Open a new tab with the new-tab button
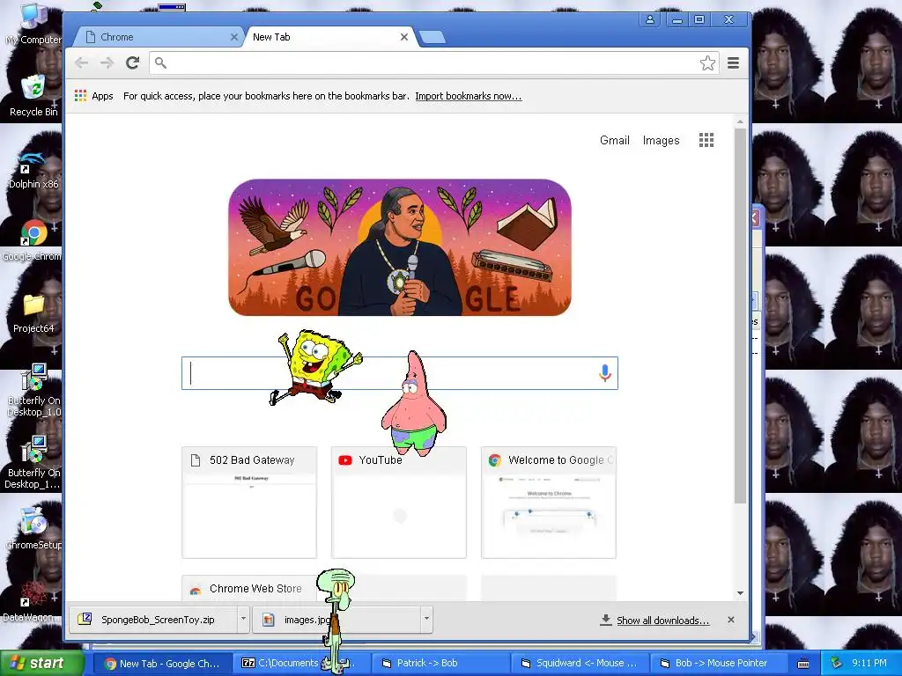 [432, 37]
